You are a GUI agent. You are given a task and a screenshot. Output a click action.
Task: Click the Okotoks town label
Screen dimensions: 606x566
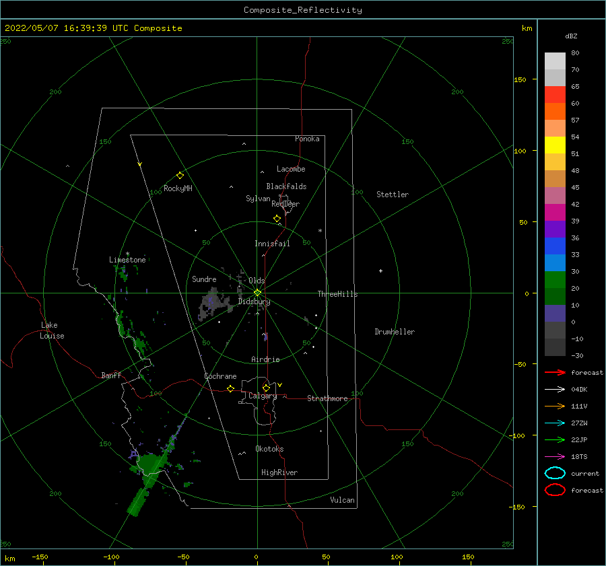(269, 448)
